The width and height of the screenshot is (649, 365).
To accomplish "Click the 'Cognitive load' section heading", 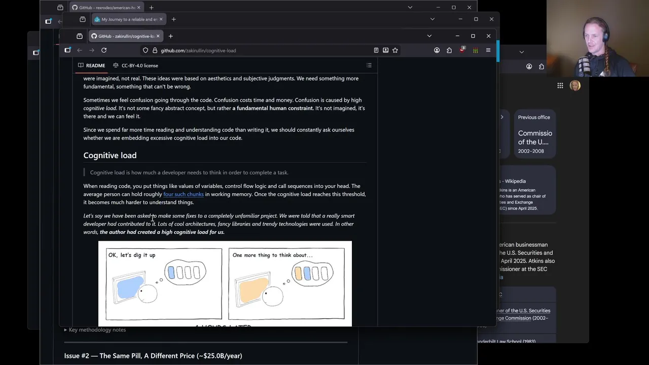I will (110, 155).
